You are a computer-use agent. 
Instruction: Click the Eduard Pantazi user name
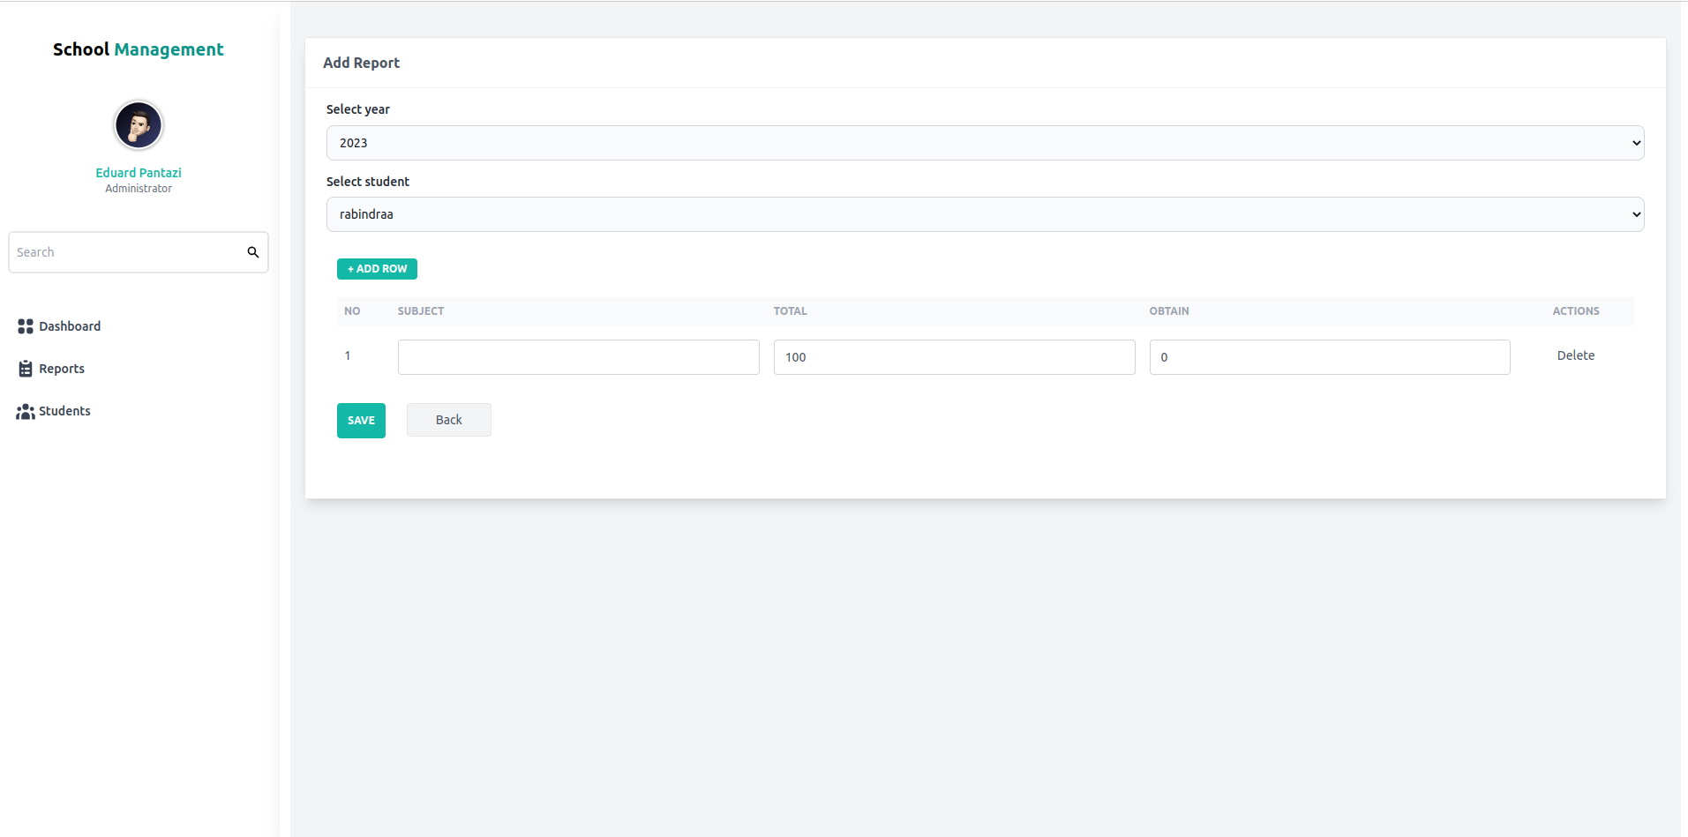[139, 173]
